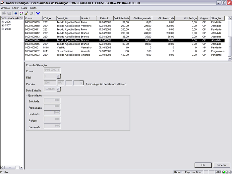Click the refresh circular arrows icon
232x174 pixels.
click(21, 13)
